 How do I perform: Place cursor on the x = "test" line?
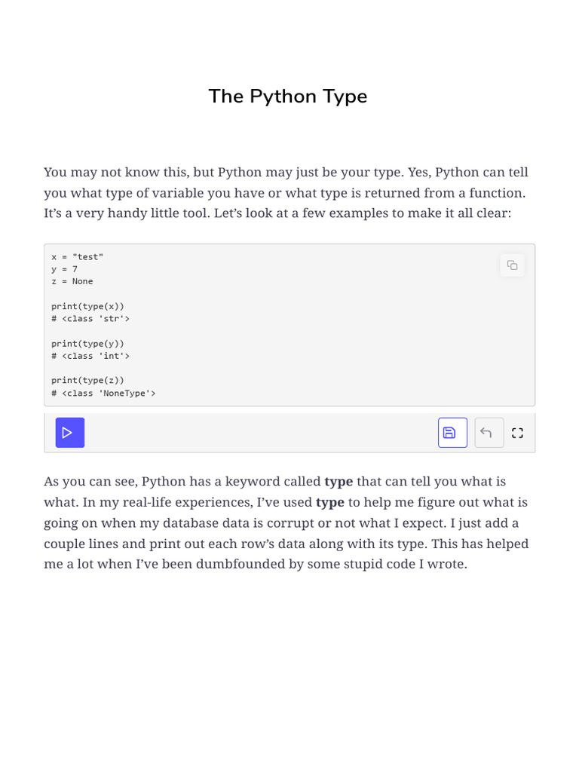78,257
